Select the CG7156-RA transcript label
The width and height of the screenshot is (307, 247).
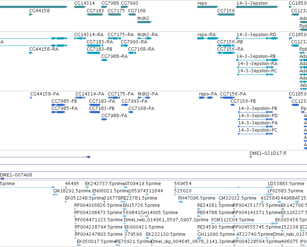230,49
